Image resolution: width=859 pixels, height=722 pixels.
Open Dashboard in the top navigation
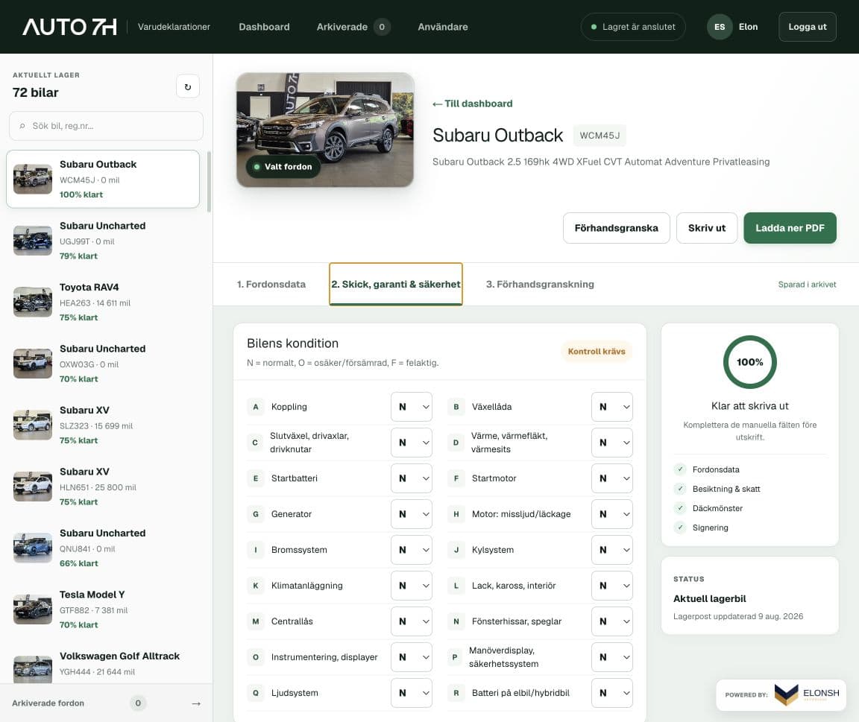tap(264, 27)
